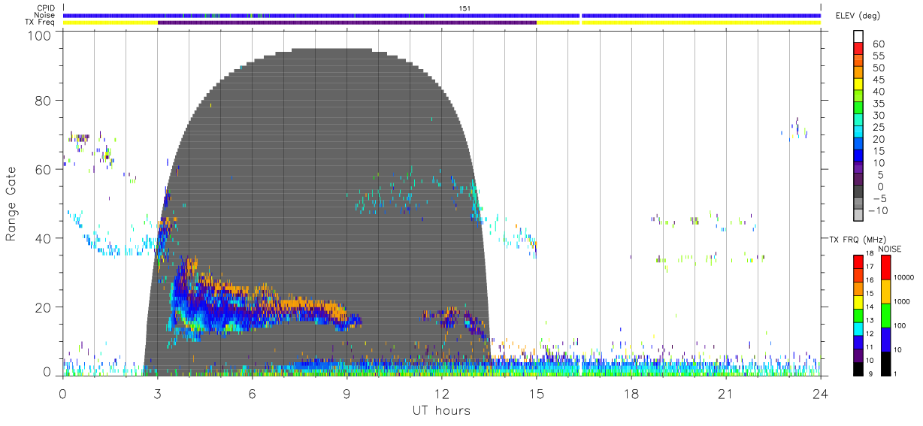The image size is (923, 426).
Task: Click the NOISE legend label 1
Action: click(895, 374)
